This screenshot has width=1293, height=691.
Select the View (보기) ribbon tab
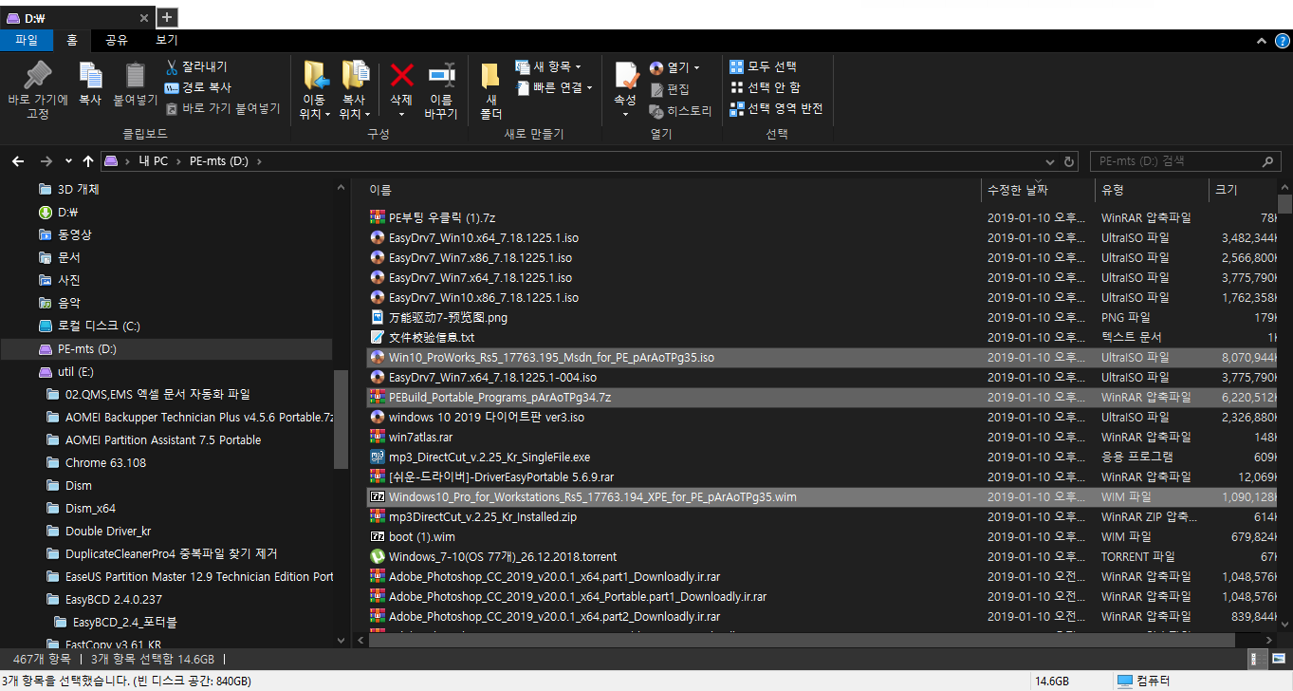click(167, 41)
